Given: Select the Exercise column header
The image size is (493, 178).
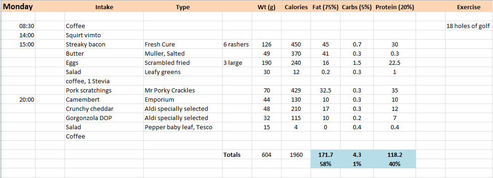Looking at the screenshot, I should pos(469,7).
